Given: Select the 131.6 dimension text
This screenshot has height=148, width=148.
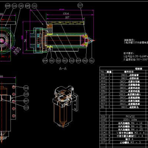Looking at the screenshot, I should point(66,14).
